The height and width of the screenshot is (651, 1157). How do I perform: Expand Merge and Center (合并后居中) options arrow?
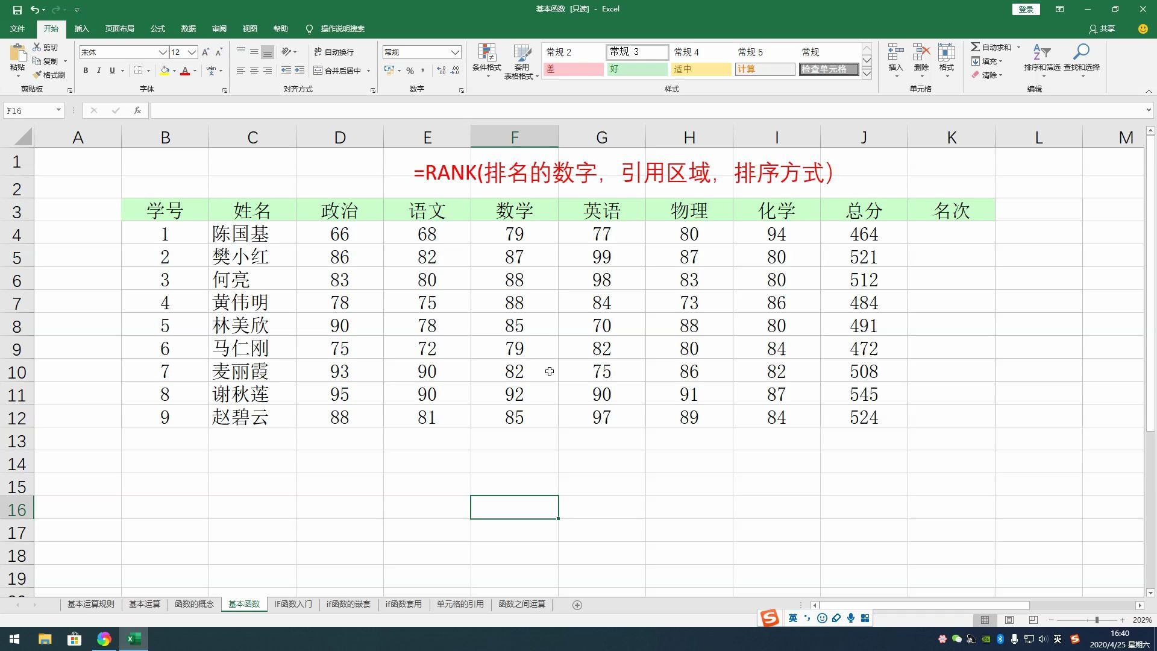(369, 71)
